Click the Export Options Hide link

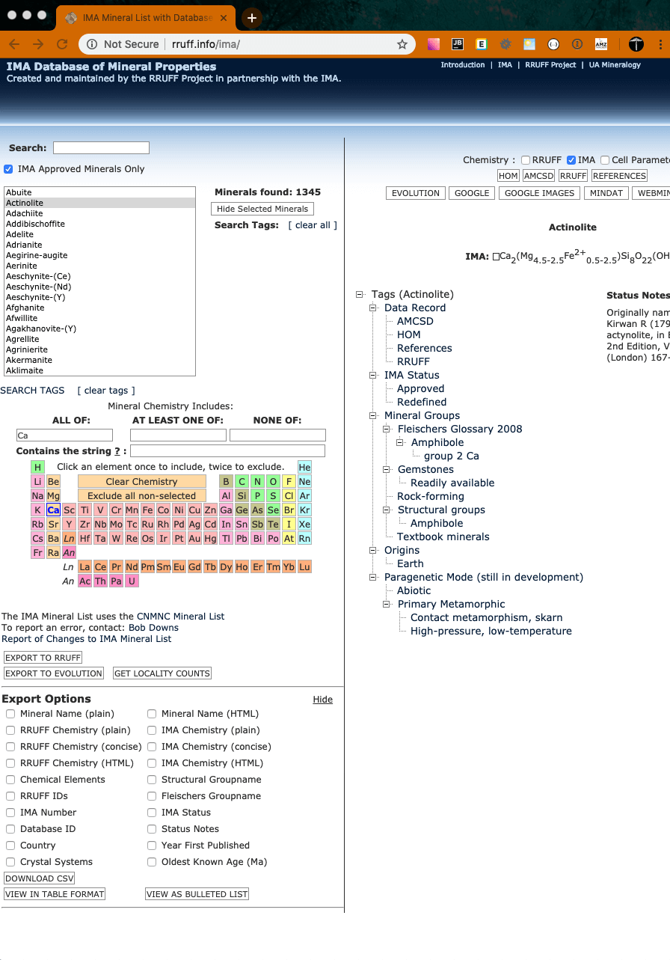click(x=322, y=700)
